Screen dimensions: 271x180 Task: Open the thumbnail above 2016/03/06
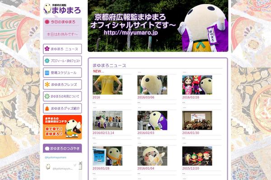(152, 85)
